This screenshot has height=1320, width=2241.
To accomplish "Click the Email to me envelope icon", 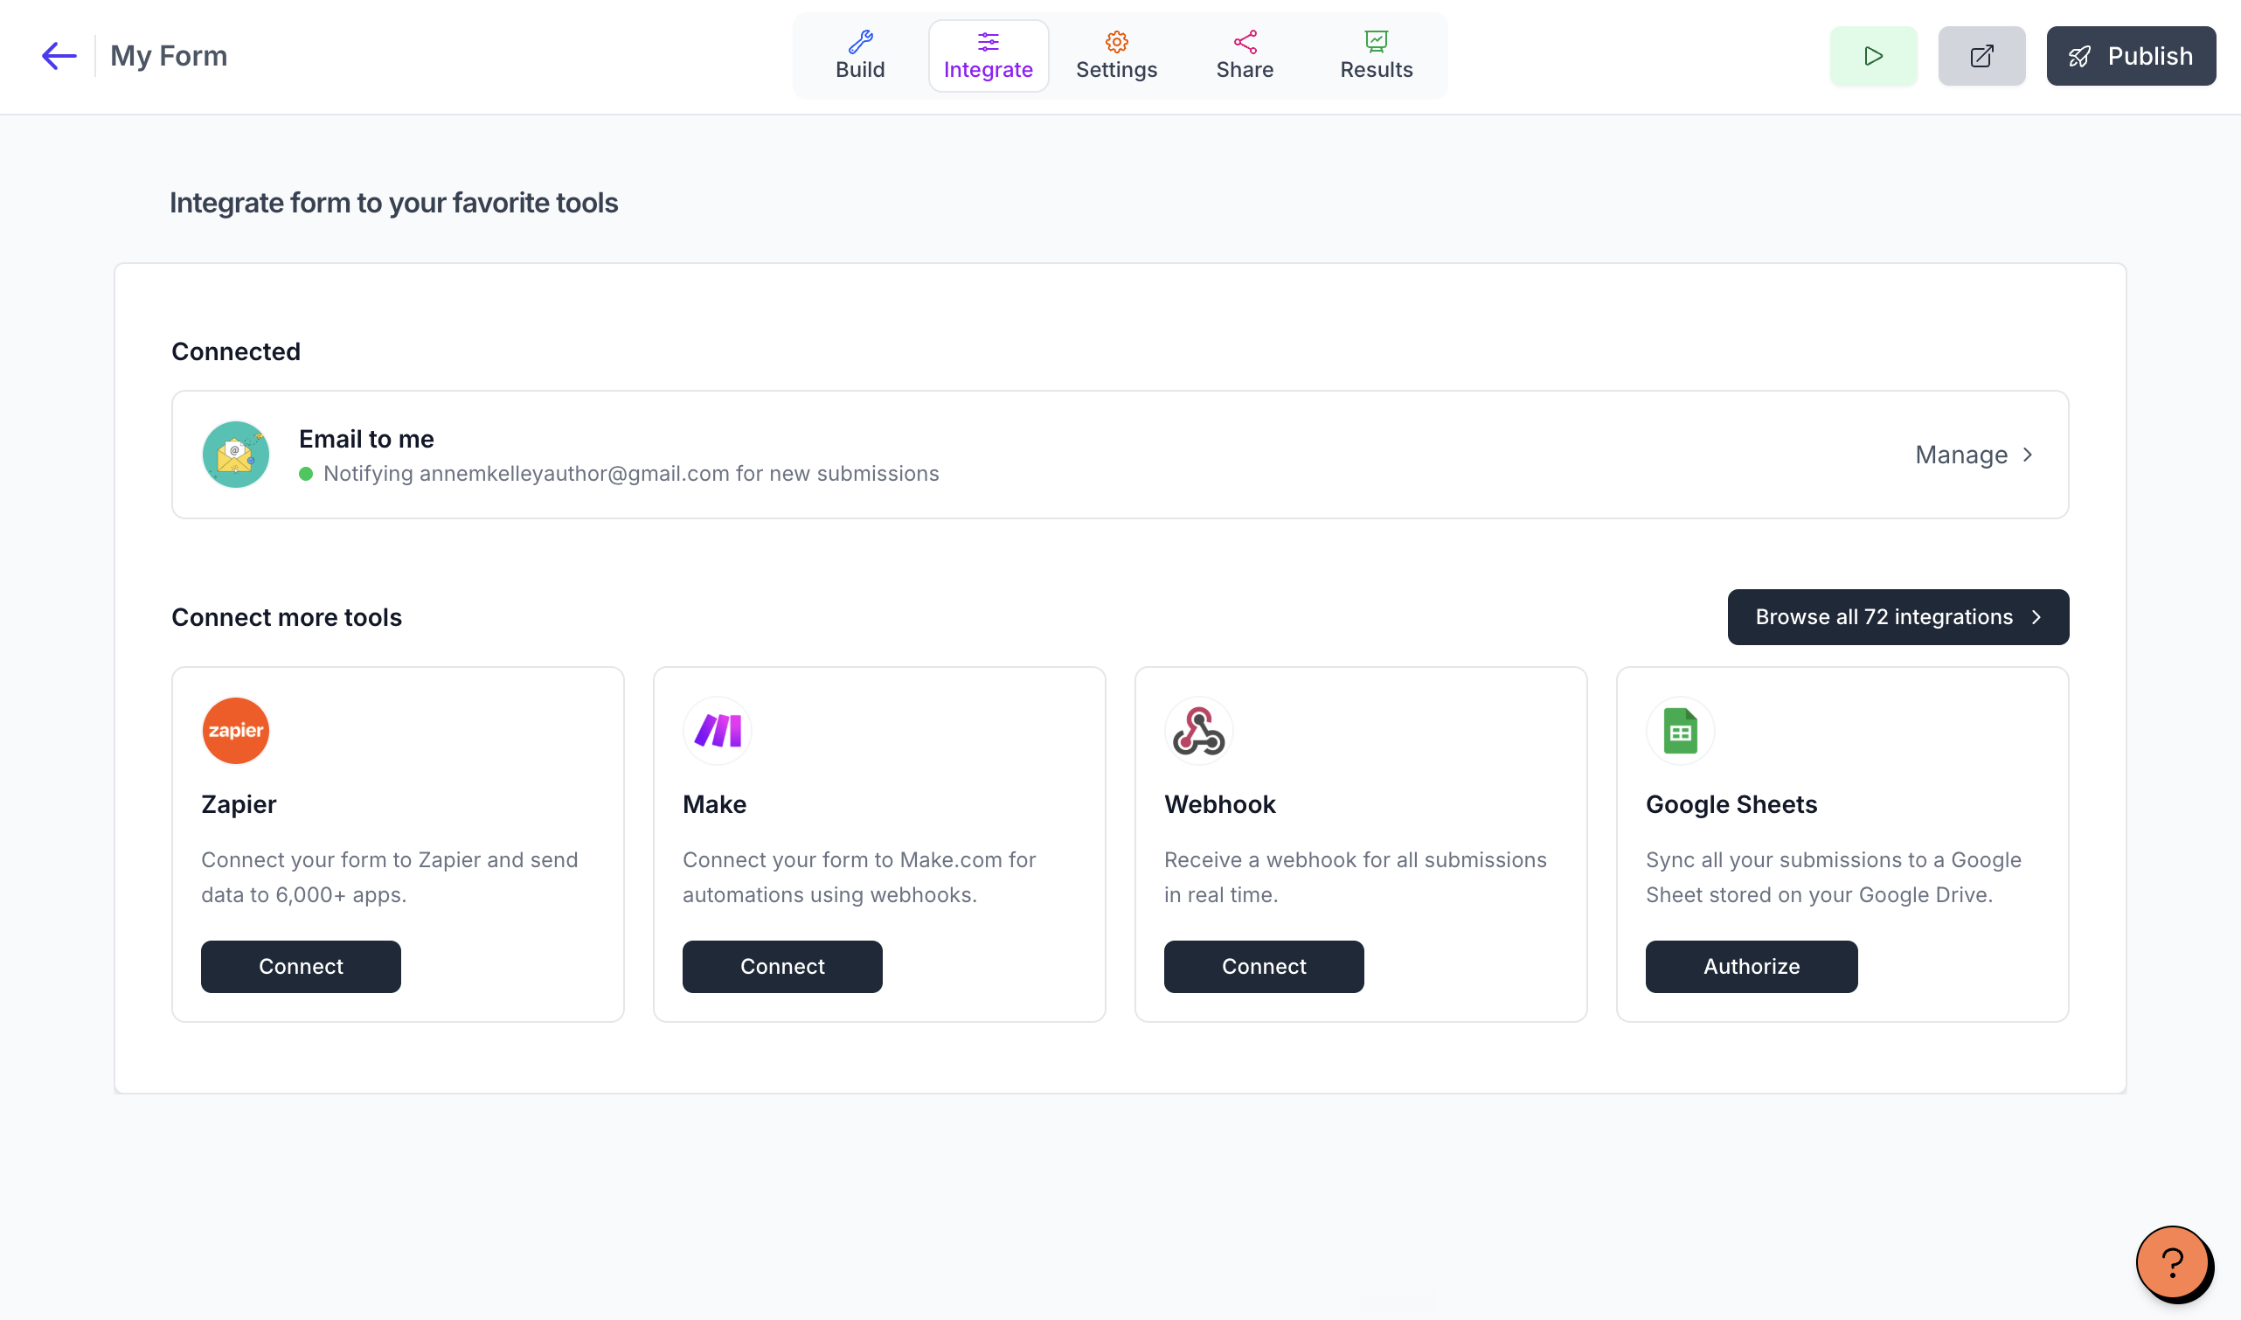I will (236, 455).
